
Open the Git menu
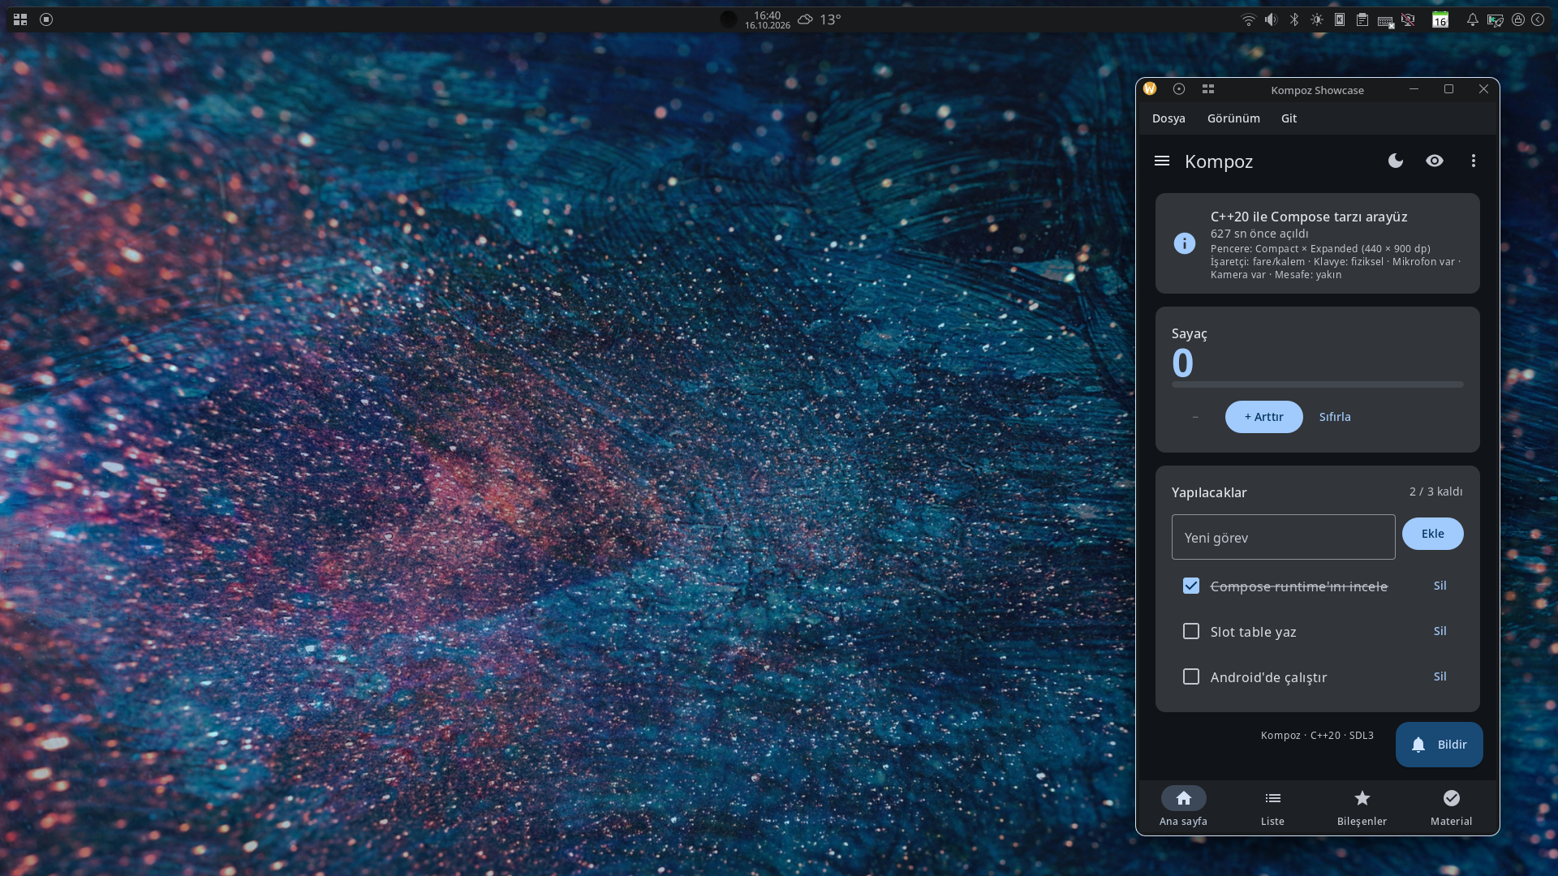pos(1289,118)
